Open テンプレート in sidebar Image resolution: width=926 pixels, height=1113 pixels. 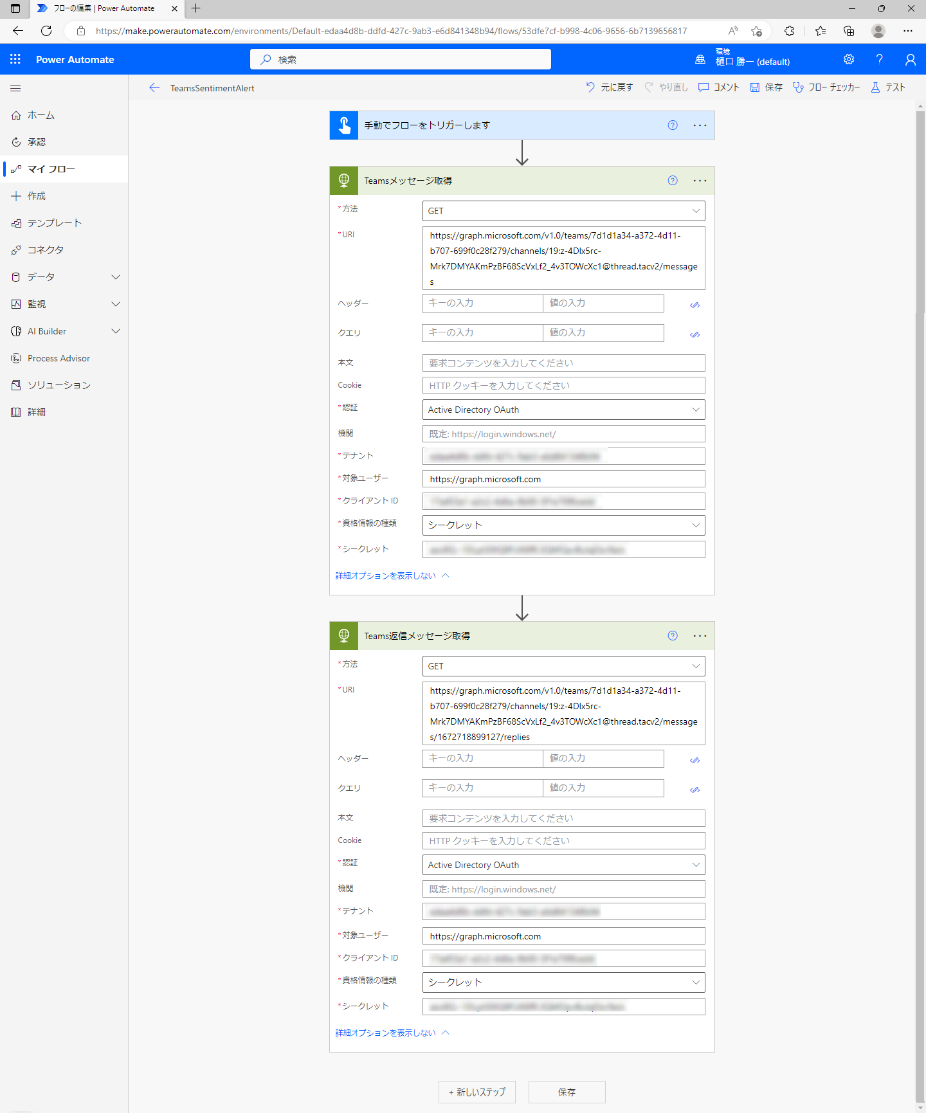(64, 223)
